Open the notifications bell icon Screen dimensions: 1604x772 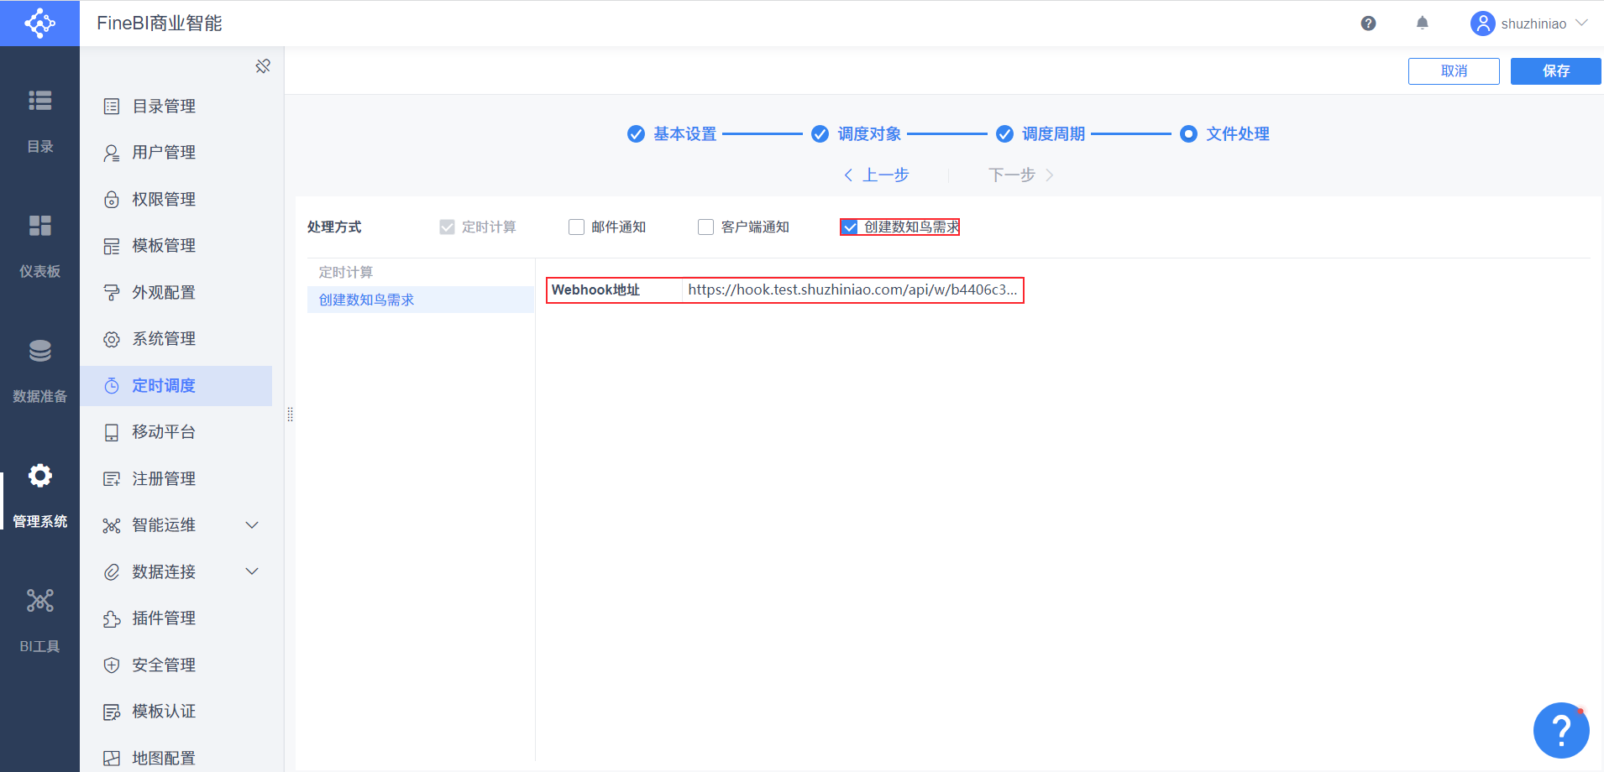[1422, 23]
